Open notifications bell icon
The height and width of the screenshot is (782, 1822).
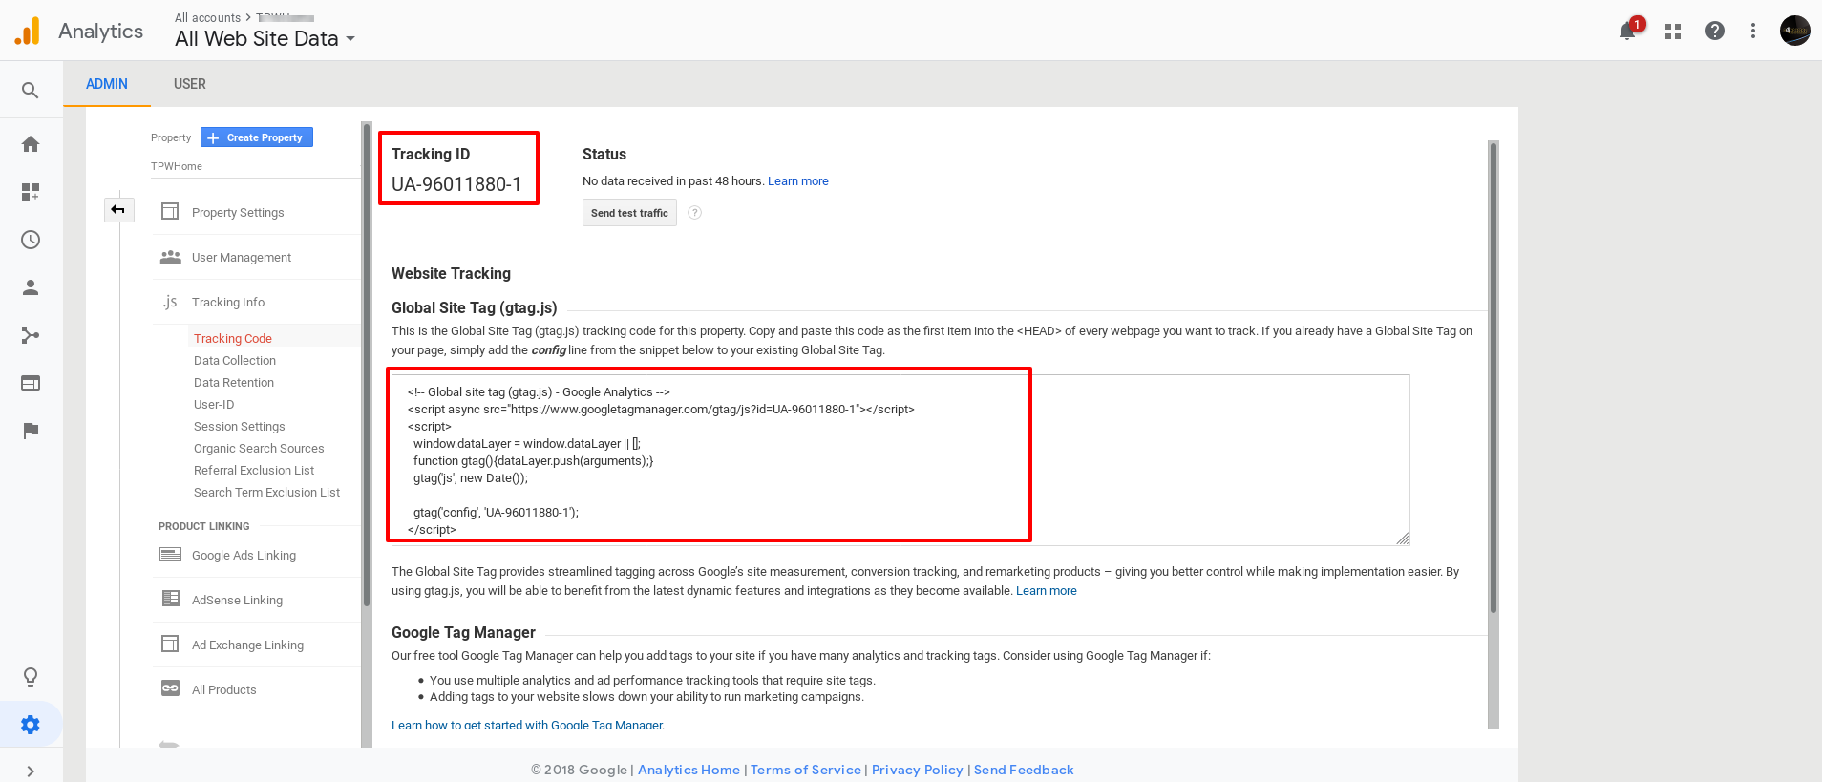pyautogui.click(x=1627, y=31)
